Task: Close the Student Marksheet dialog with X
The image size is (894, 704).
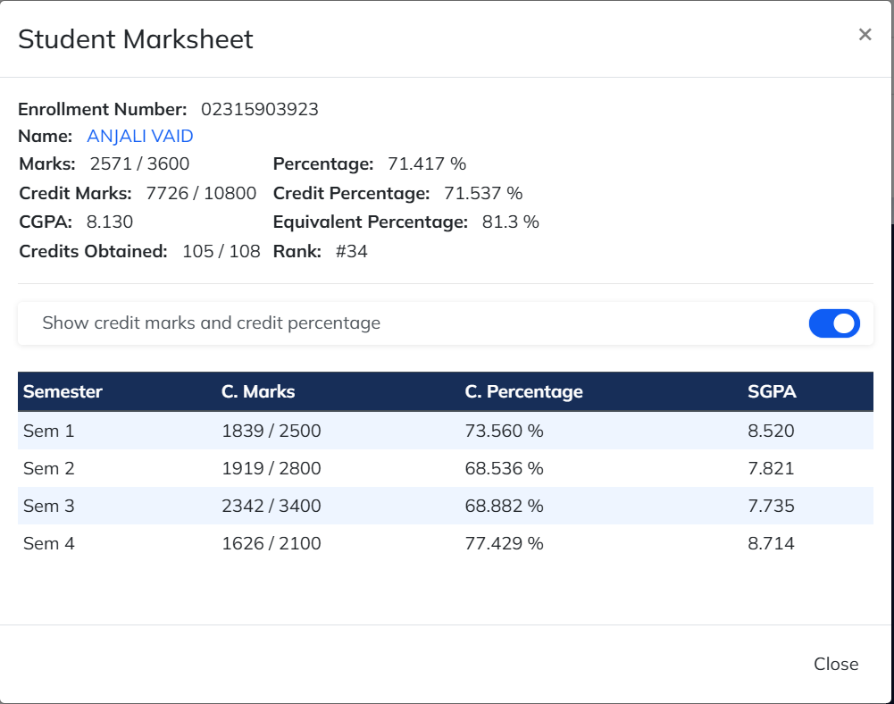Action: coord(865,35)
